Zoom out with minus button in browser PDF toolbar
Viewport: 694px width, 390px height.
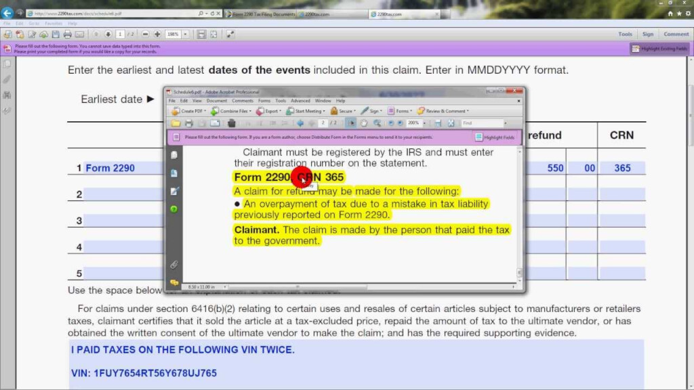145,34
